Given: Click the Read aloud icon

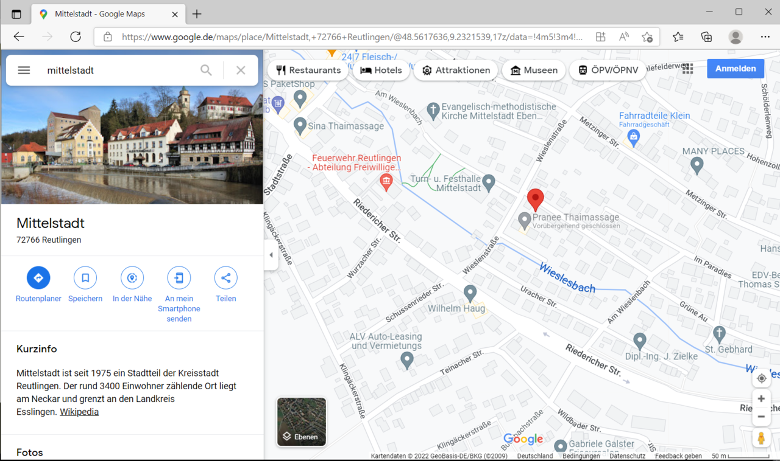Looking at the screenshot, I should coord(624,37).
